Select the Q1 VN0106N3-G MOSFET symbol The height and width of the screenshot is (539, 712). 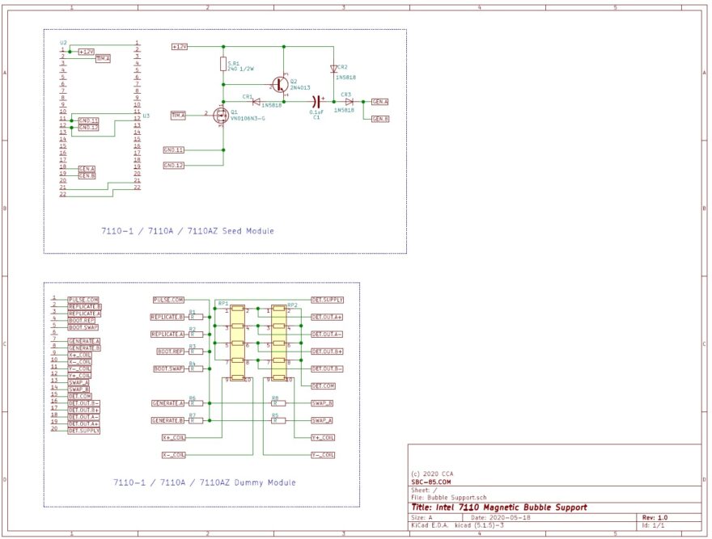tap(221, 116)
